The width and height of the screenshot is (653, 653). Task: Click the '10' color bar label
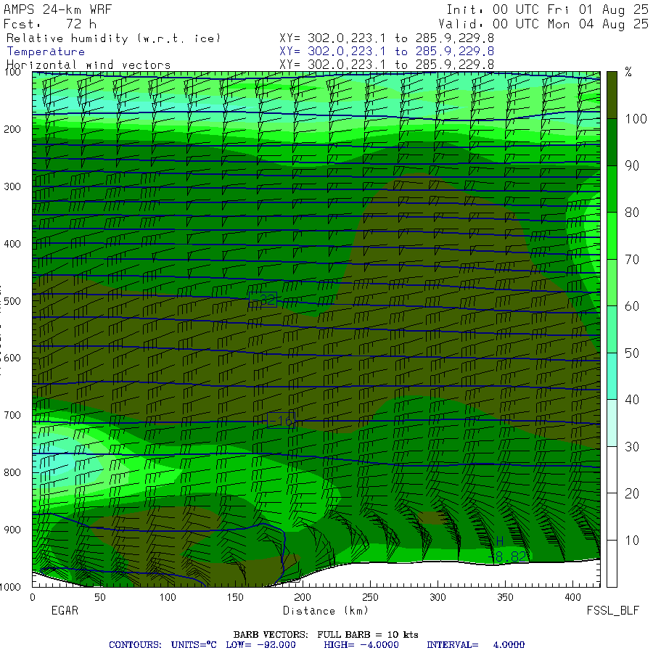coord(632,541)
